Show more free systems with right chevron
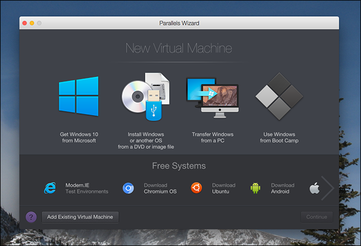This screenshot has height=246, width=361. tap(327, 188)
